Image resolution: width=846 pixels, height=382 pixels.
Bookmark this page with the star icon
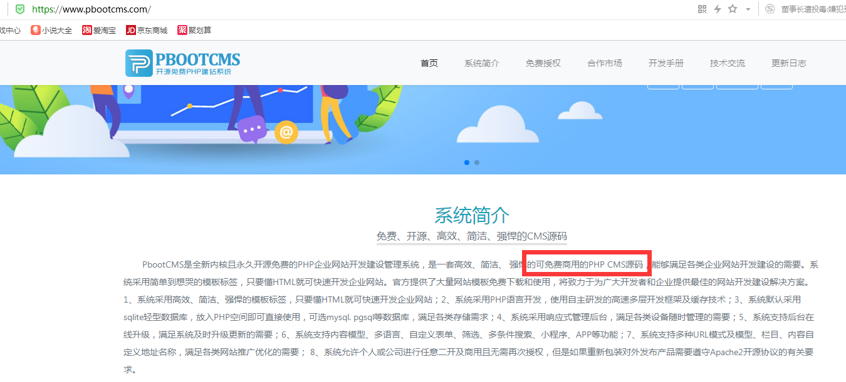coord(733,9)
